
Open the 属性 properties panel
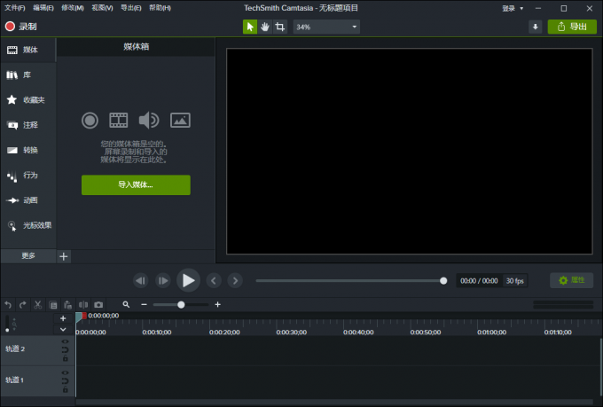pos(571,280)
